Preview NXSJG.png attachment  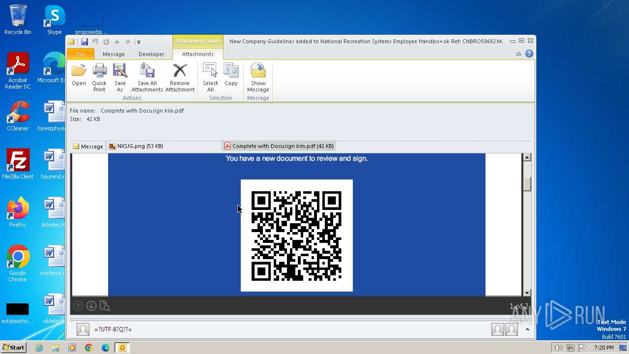tap(136, 146)
